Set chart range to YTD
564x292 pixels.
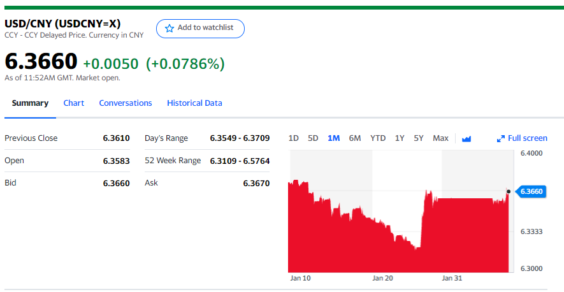coord(378,138)
